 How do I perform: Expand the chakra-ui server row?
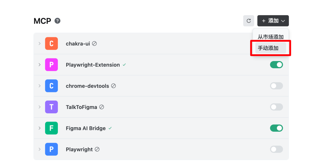[x=39, y=44]
